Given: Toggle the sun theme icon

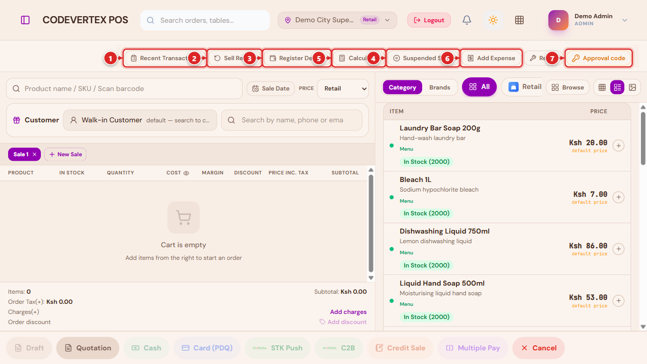Looking at the screenshot, I should click(493, 20).
